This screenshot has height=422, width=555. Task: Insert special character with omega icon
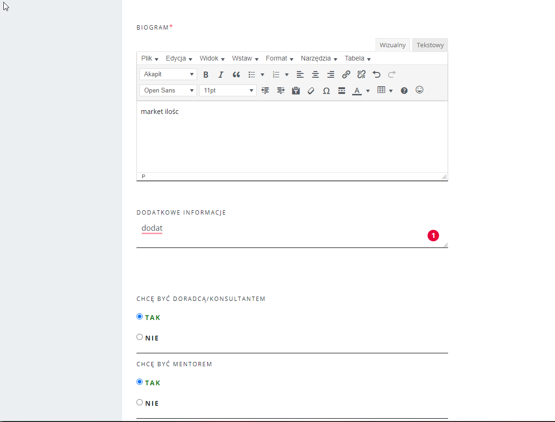(326, 91)
